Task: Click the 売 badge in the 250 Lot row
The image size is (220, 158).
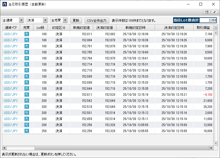Action: tap(26, 131)
